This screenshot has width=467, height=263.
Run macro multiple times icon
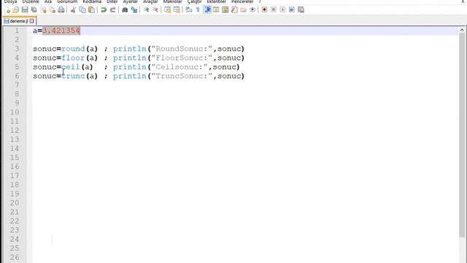tap(292, 9)
